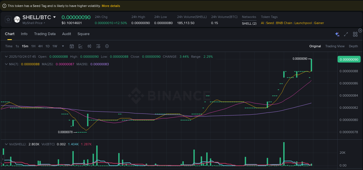Open the widgets grid icon
363x170 pixels.
pos(355,34)
